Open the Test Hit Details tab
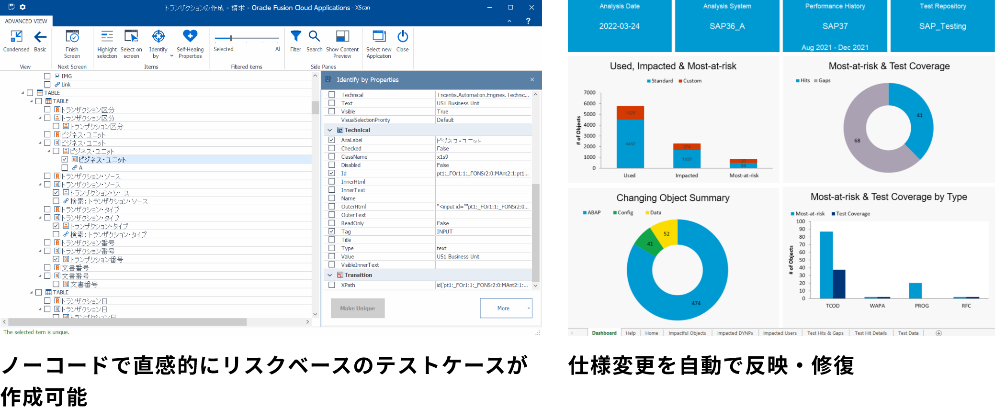 point(871,333)
